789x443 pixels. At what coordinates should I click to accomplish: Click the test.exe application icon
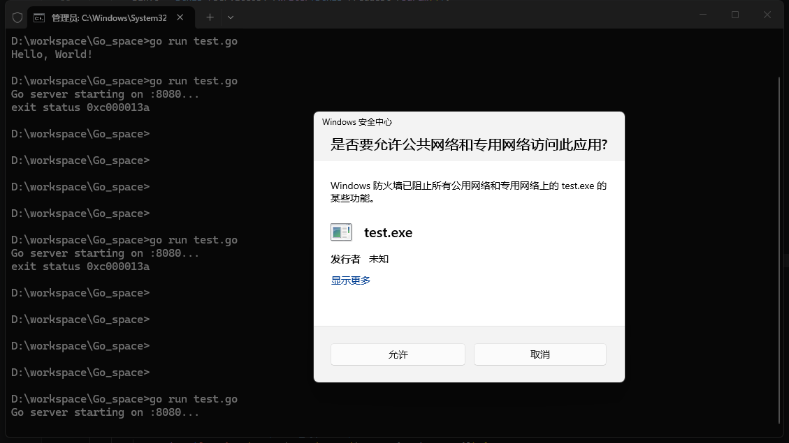[341, 232]
